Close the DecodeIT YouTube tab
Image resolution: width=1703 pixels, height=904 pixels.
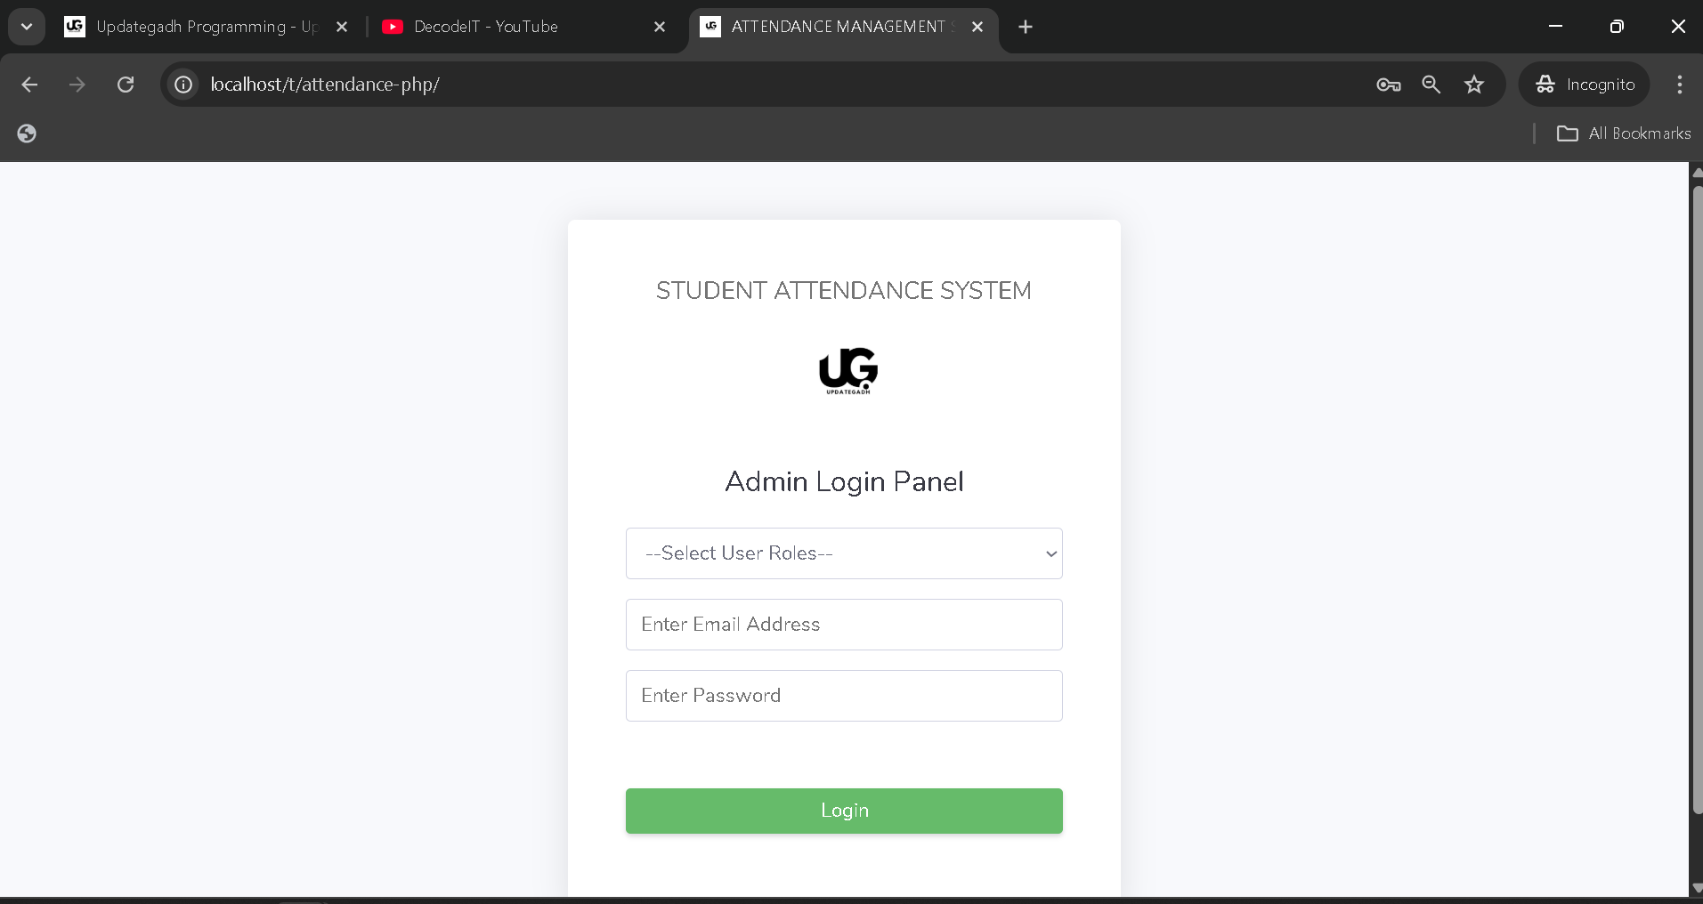(x=660, y=27)
